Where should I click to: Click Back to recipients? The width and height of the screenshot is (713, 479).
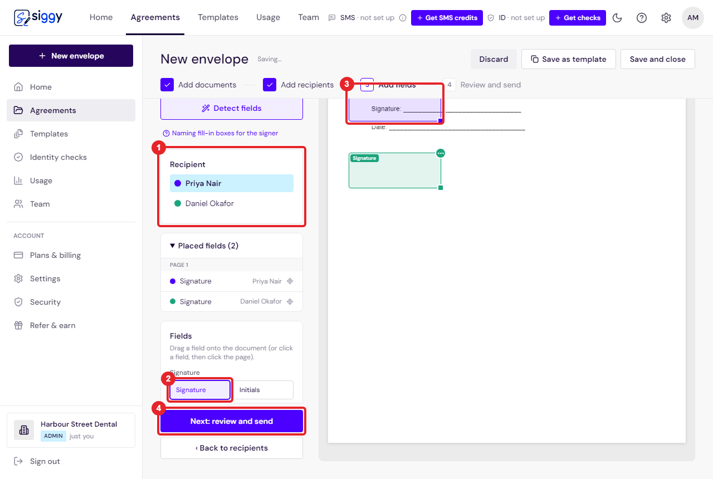click(232, 448)
